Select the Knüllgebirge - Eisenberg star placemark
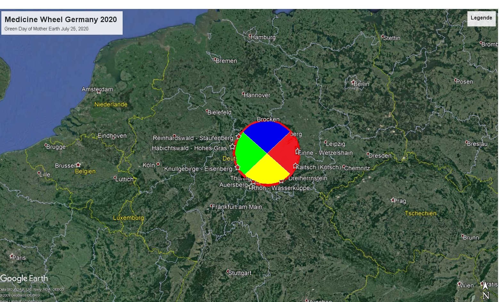 [237, 167]
